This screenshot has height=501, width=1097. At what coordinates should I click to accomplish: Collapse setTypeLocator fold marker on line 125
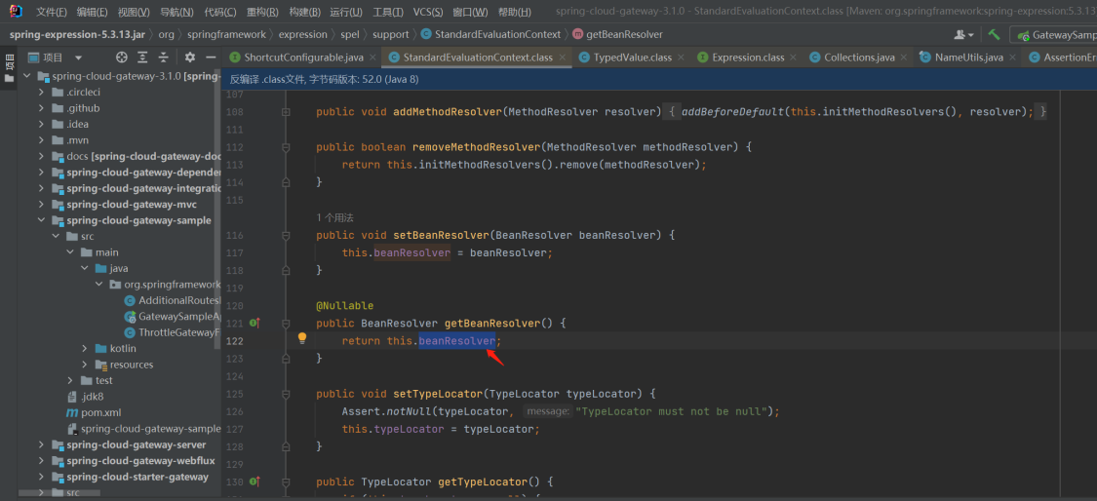point(286,393)
